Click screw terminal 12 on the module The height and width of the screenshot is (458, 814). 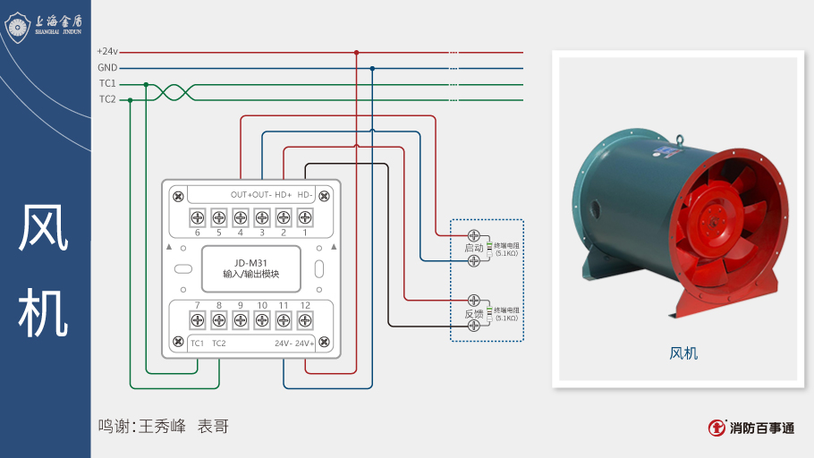tap(305, 319)
